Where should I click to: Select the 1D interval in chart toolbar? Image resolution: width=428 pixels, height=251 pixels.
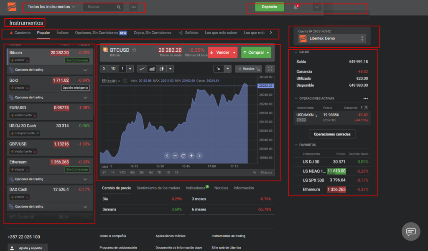tap(113, 69)
